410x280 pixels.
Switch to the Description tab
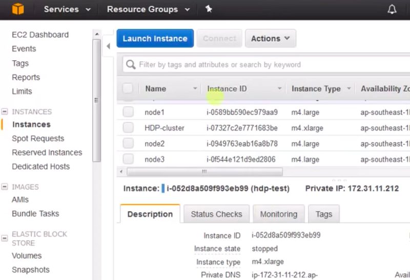[x=150, y=214]
